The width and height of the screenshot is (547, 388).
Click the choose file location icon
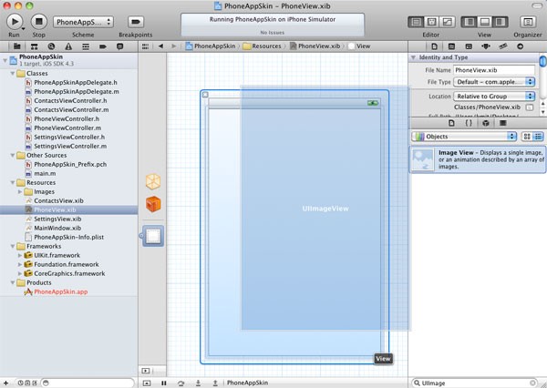click(x=529, y=107)
